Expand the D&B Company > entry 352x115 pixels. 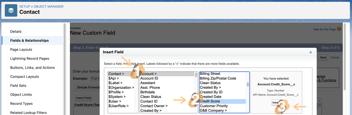coord(213,111)
